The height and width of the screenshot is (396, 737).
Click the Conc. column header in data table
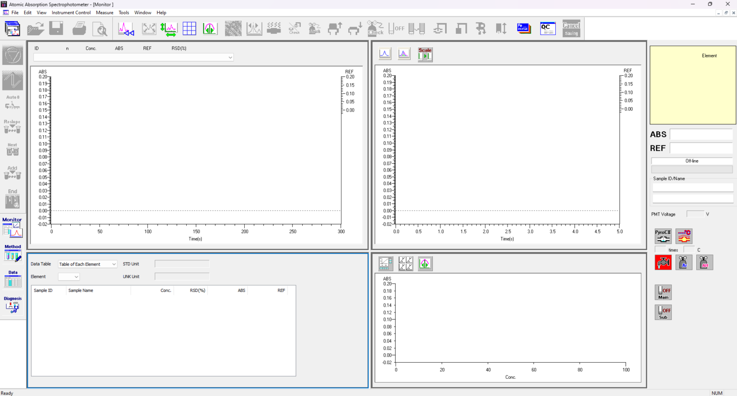(x=152, y=290)
